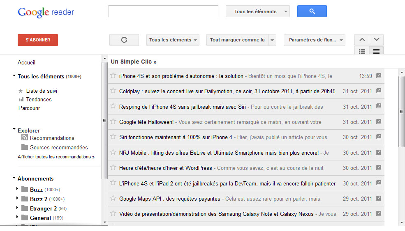405x231 pixels.
Task: Star the Siri fonctionne à 100% article
Action: pyautogui.click(x=113, y=137)
